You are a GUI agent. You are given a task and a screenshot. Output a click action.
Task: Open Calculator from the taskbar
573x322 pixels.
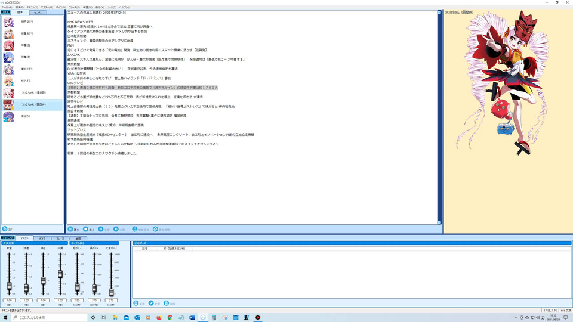pyautogui.click(x=214, y=318)
